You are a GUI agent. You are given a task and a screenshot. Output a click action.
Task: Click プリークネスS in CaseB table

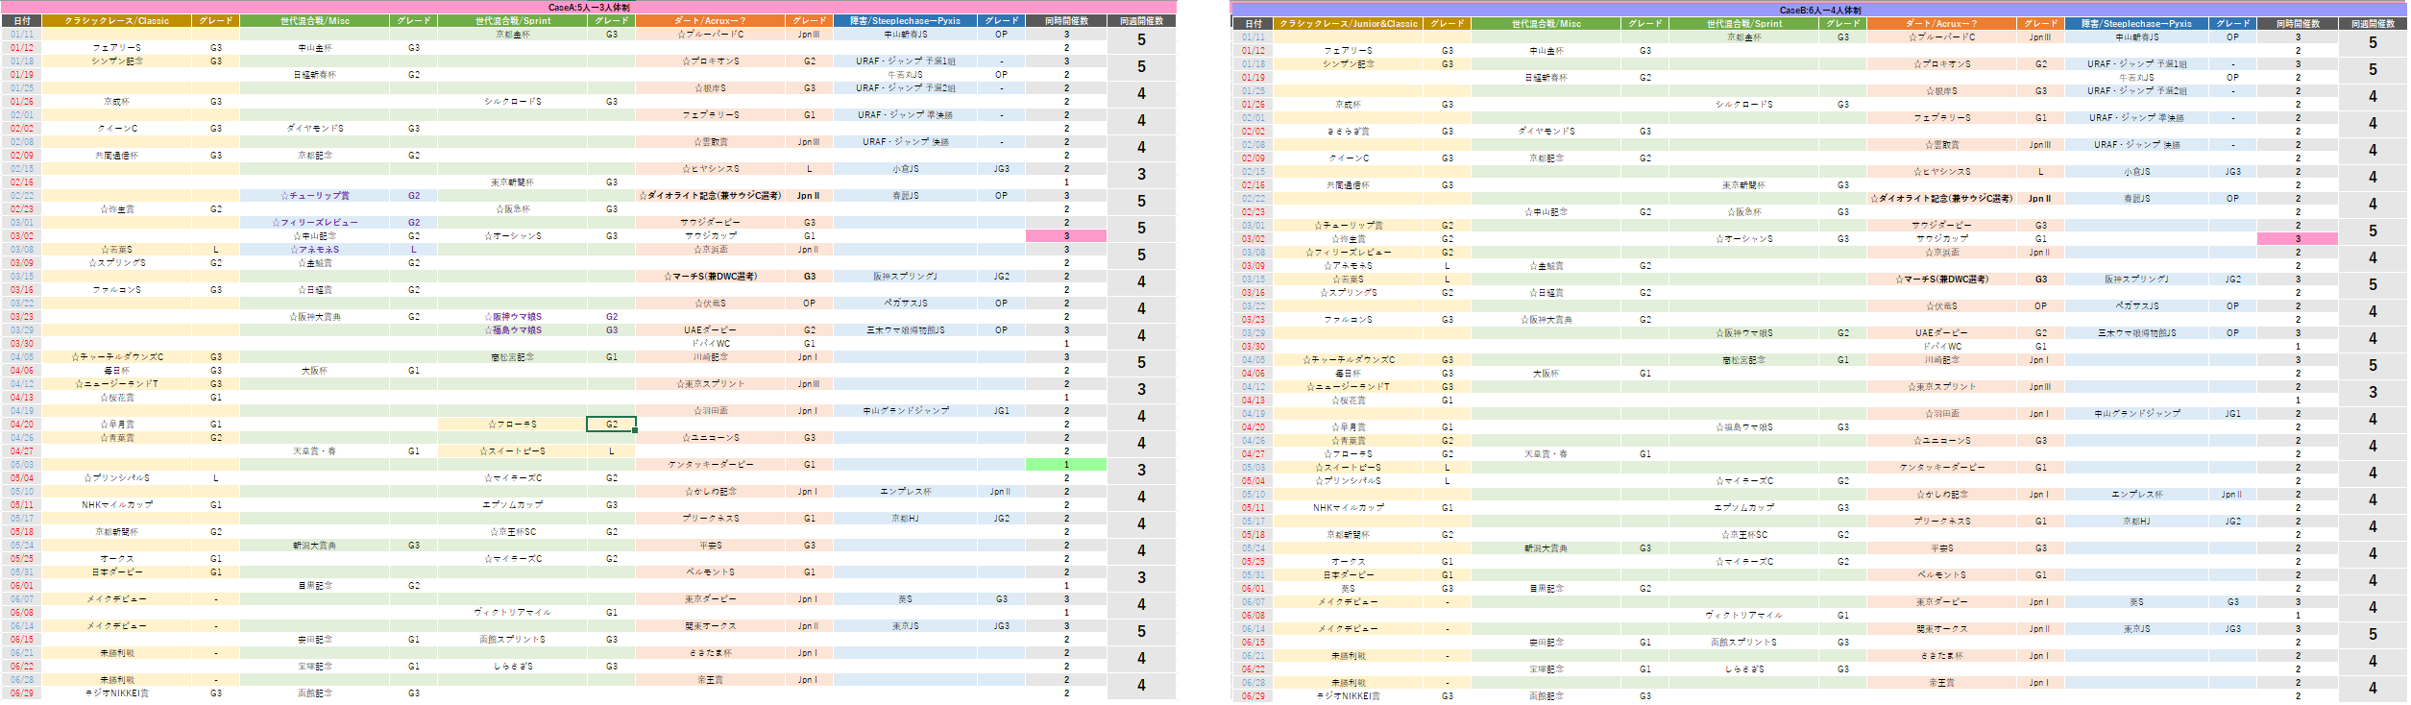[x=1941, y=521]
